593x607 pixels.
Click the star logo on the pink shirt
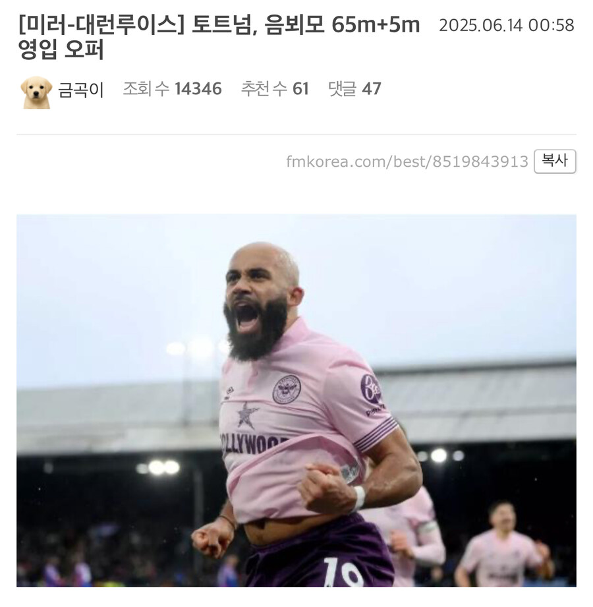tap(247, 415)
